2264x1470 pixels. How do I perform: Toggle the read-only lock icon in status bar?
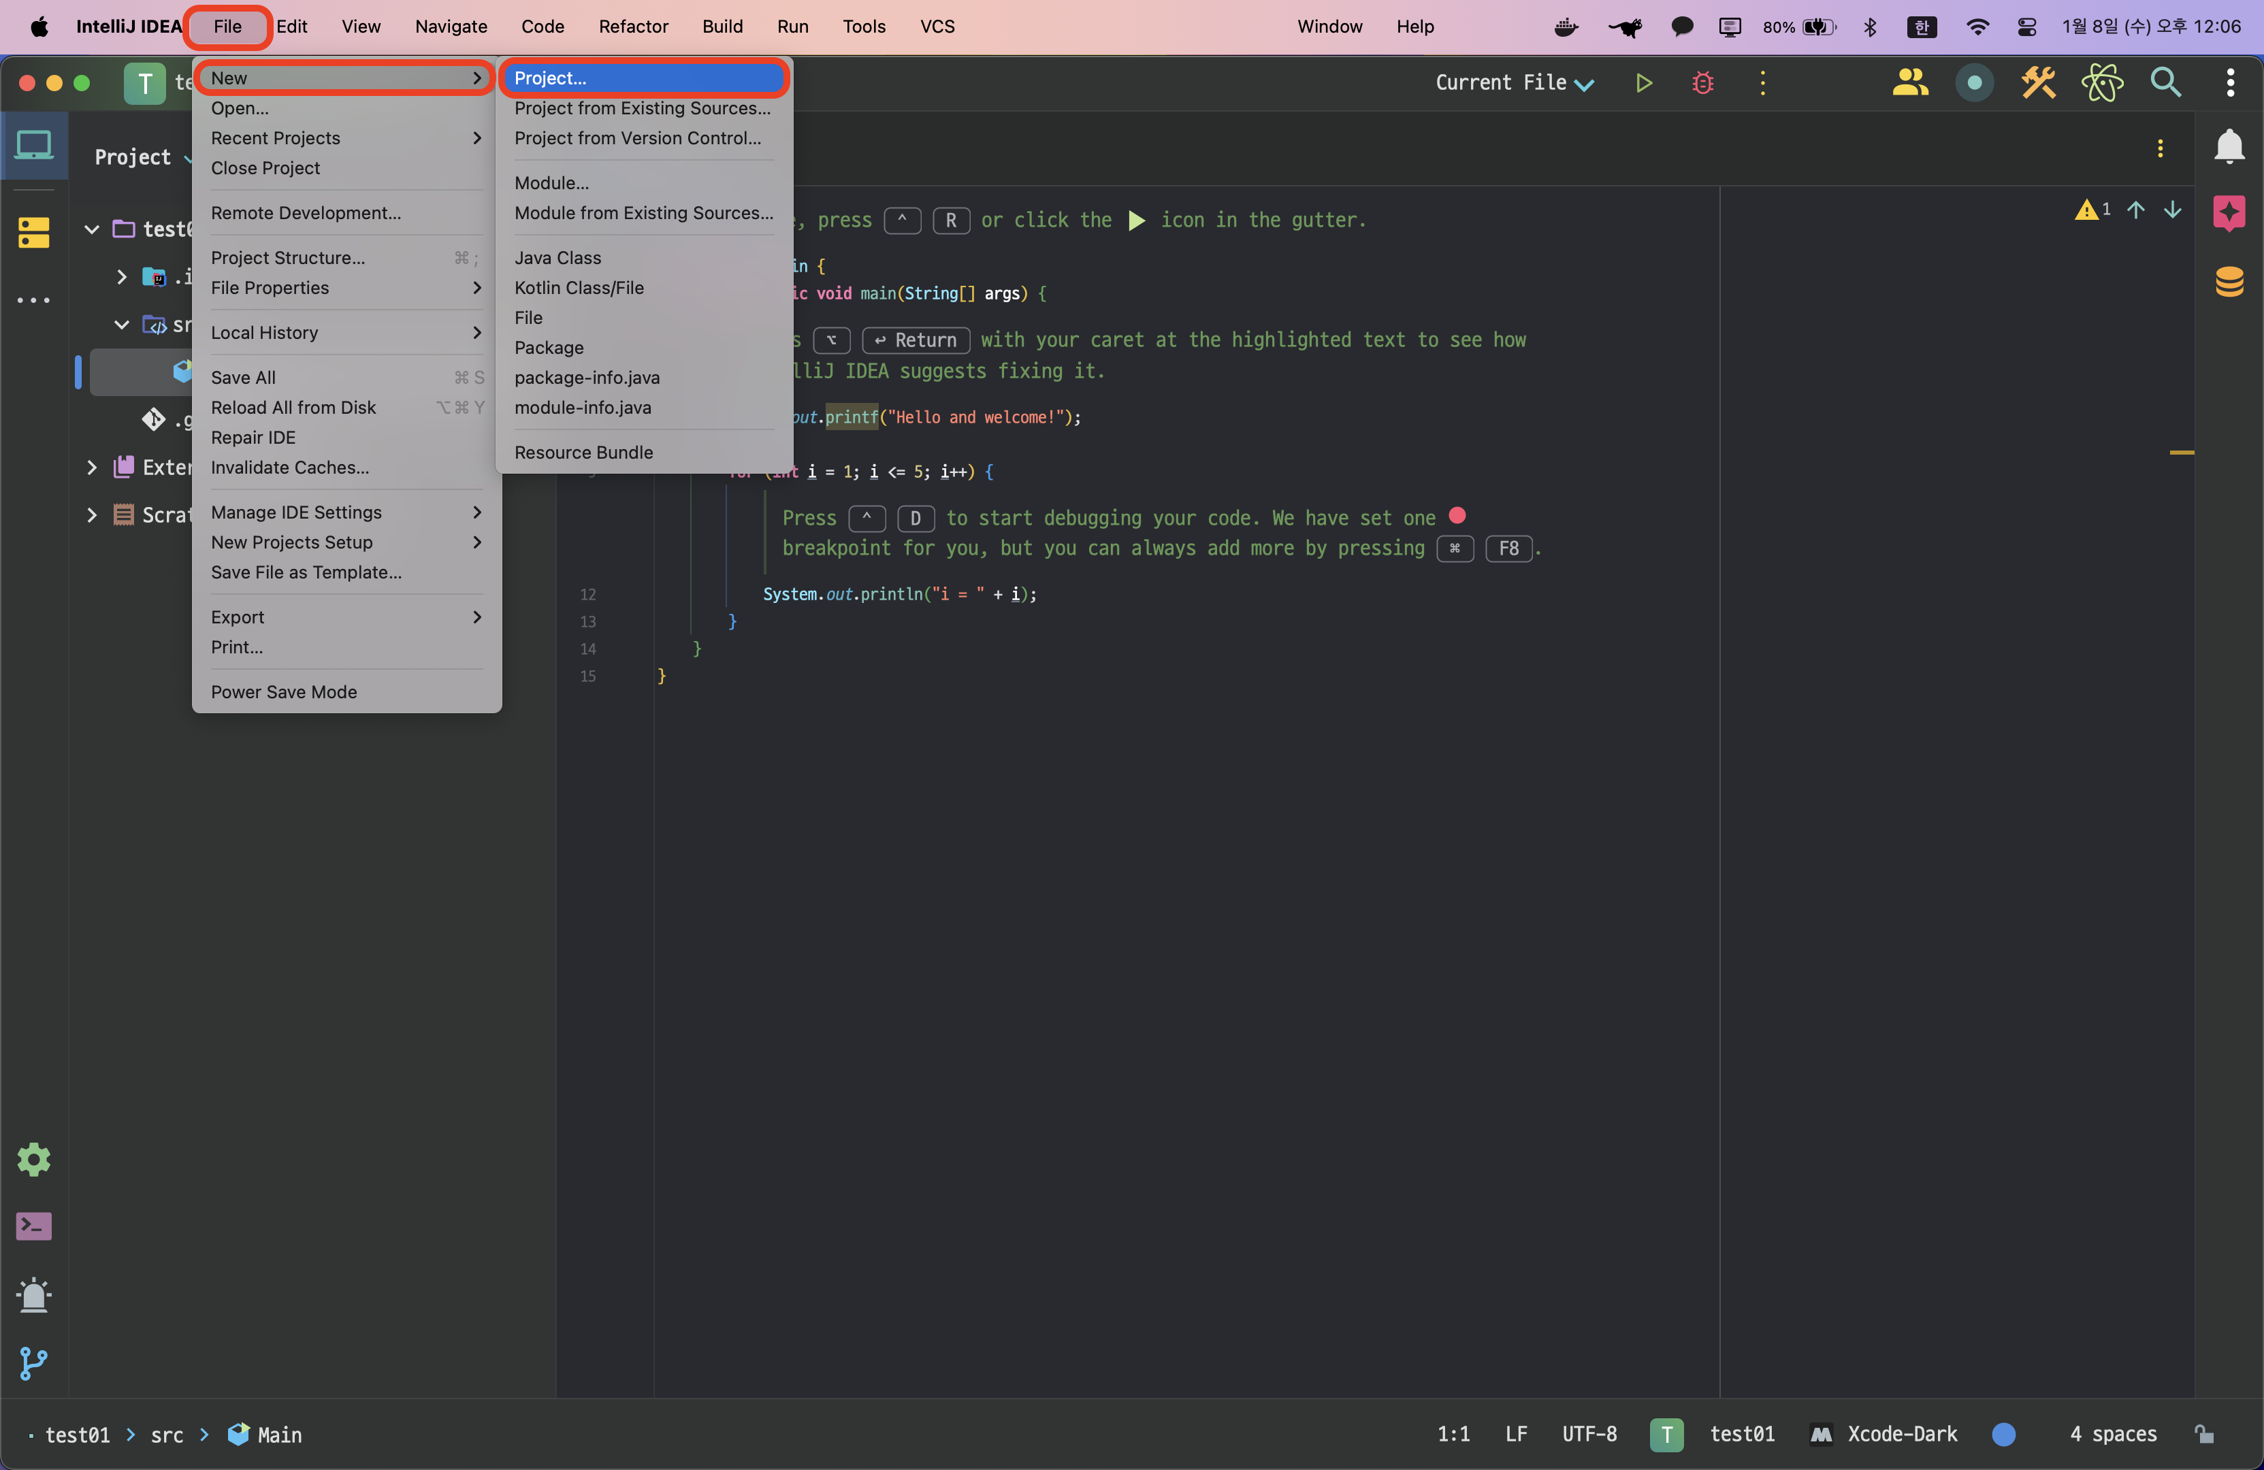click(2204, 1434)
